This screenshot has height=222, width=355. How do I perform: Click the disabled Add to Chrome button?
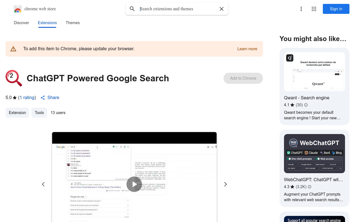click(243, 78)
